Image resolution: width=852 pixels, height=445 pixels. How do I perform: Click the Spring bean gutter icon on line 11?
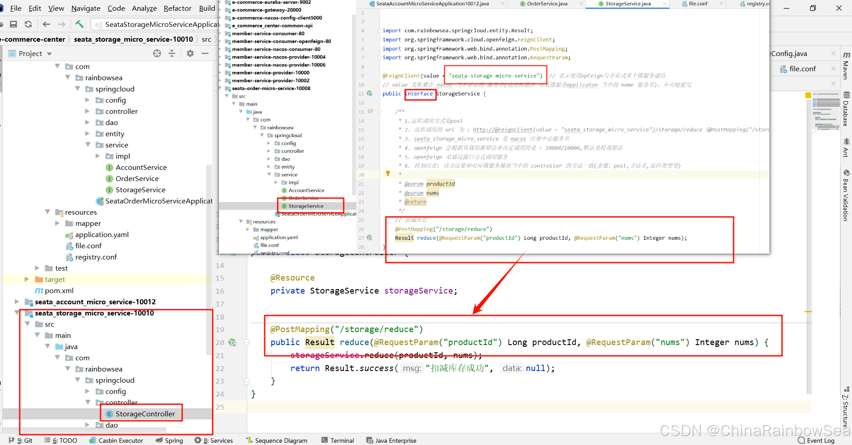point(369,94)
